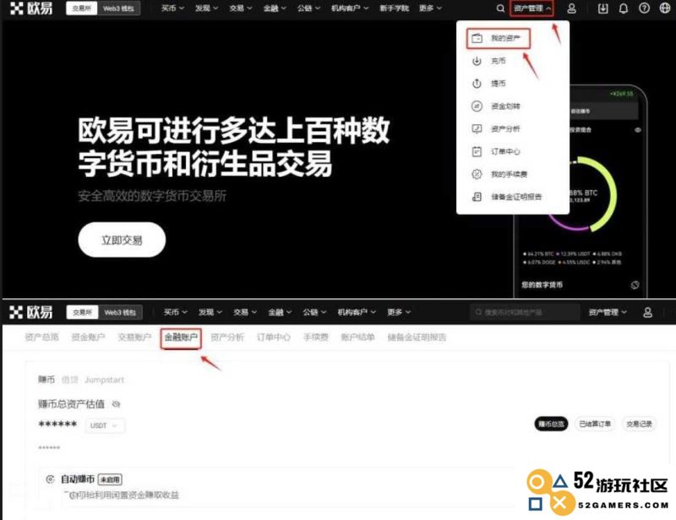
Task: Click the search magnifier icon in the upper header
Action: [500, 8]
